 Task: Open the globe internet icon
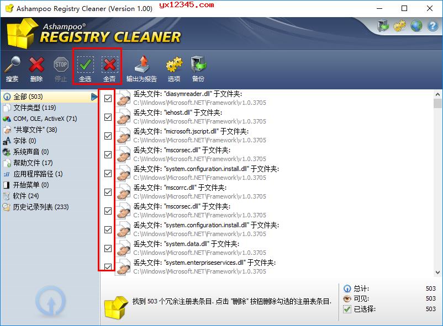click(x=416, y=26)
